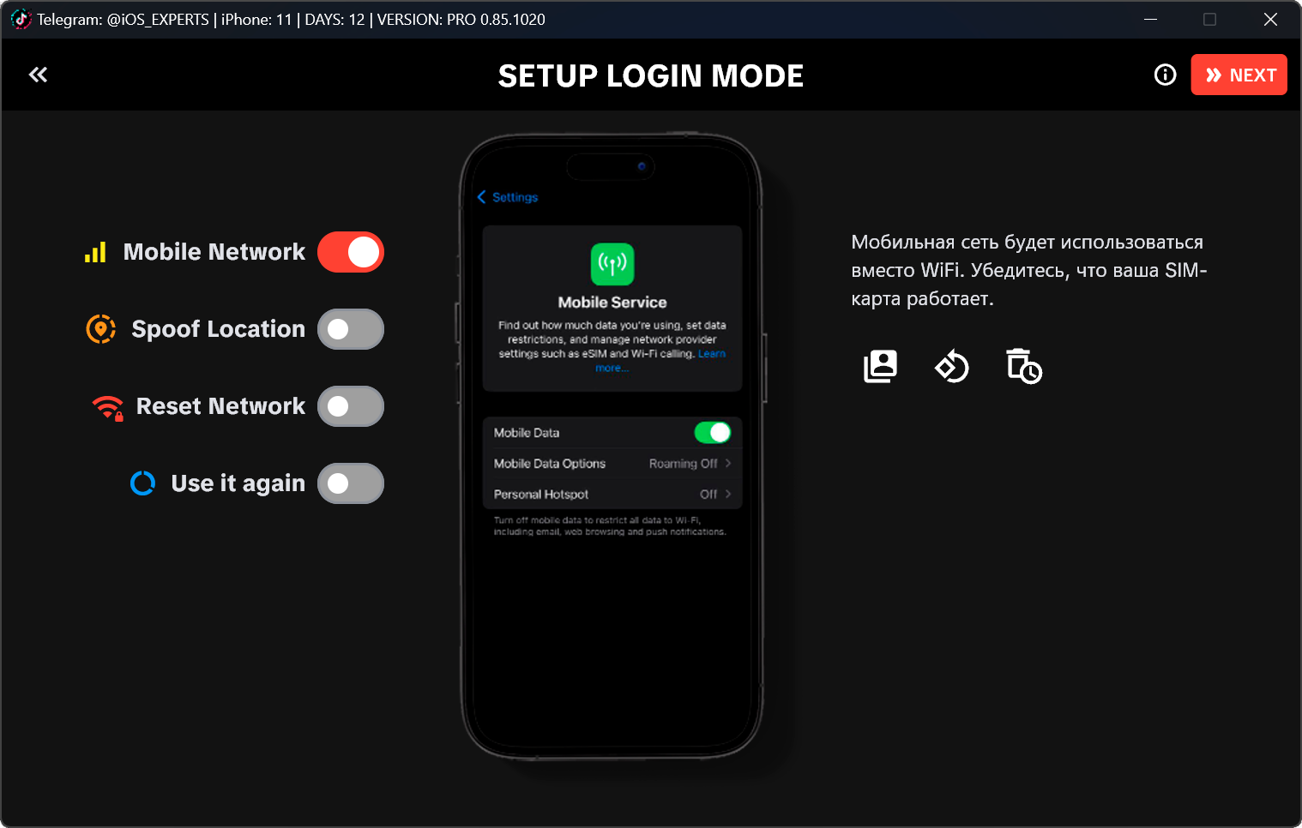Tap the Settings back link on phone

point(508,197)
